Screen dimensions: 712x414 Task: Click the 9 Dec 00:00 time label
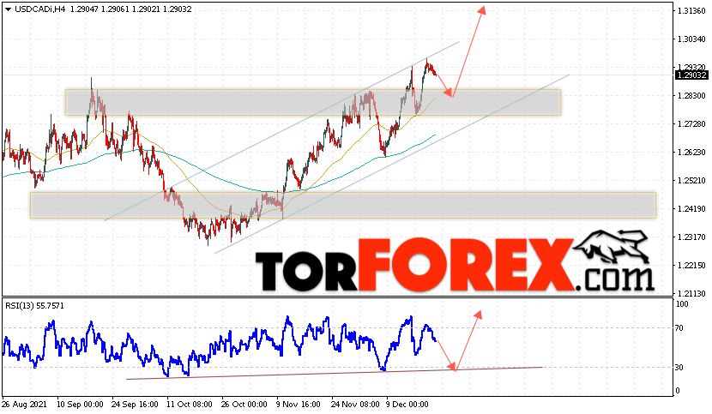(407, 404)
